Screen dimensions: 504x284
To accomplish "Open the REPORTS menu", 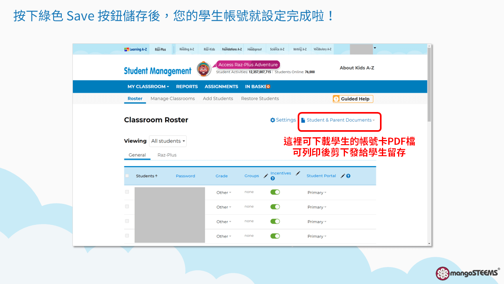I will [x=187, y=86].
